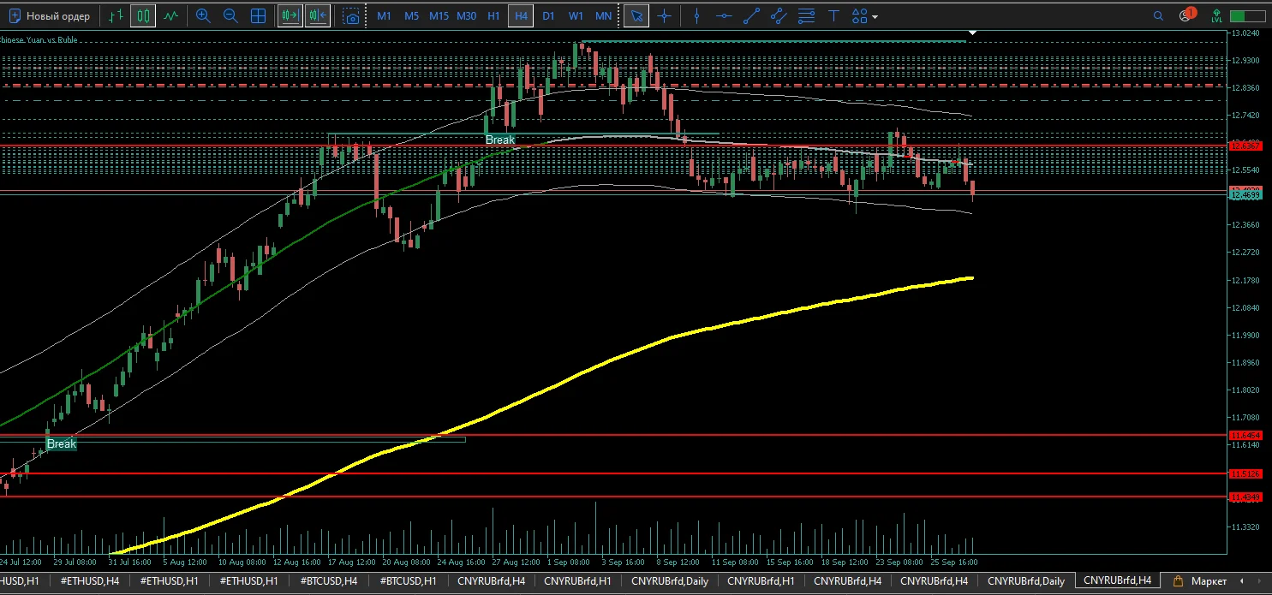Switch timeframe to W1

576,15
